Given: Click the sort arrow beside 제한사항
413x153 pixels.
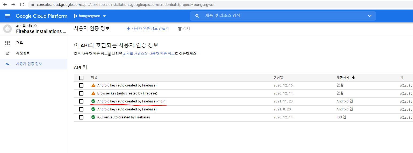Looking at the screenshot, I should [354, 78].
